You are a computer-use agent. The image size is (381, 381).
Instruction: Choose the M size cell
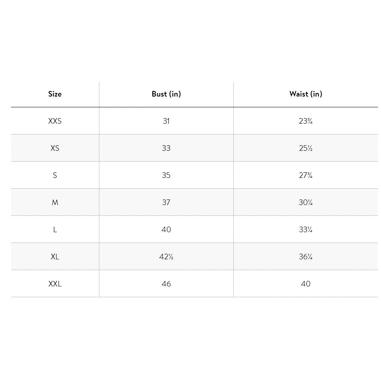55,202
